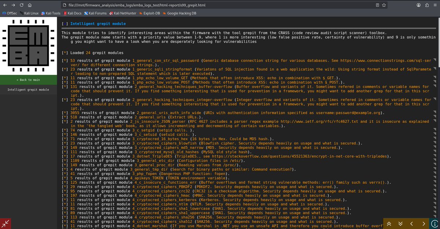This screenshot has width=440, height=229.
Task: Open triangle marker for 1_php_echo_low_volume_GET row
Action: click(435, 77)
